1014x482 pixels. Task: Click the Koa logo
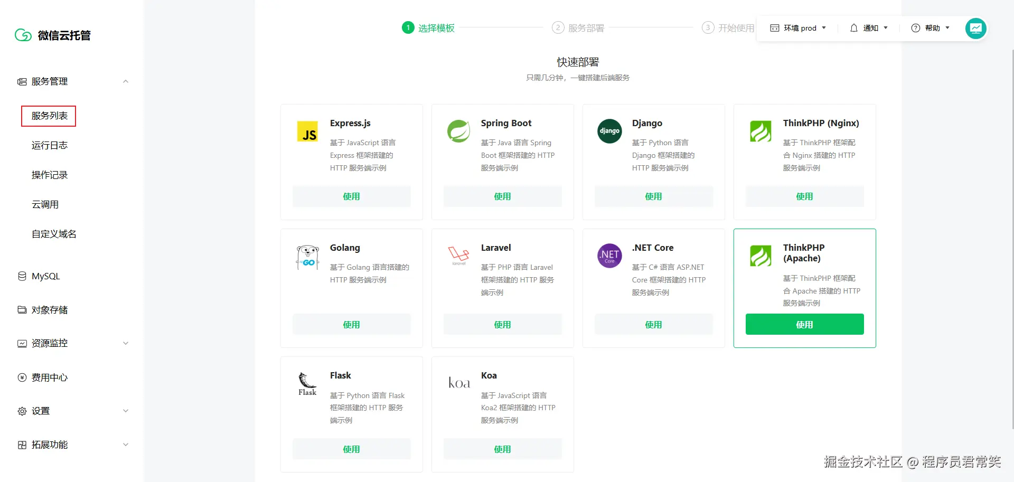pos(459,383)
